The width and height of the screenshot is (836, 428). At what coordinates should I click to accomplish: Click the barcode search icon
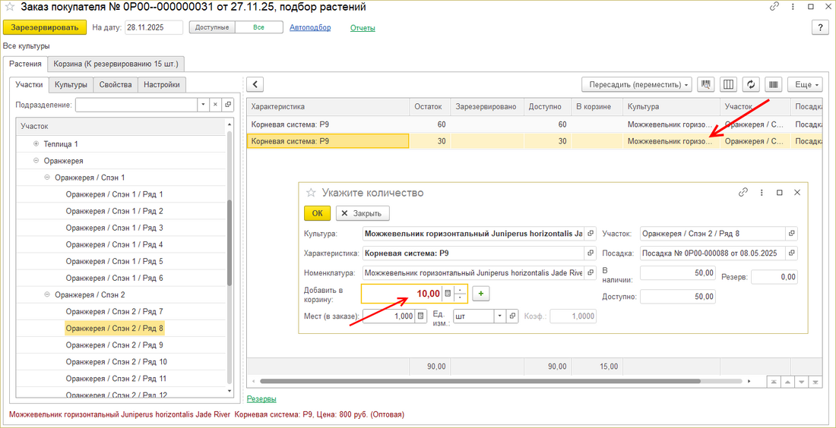[705, 84]
